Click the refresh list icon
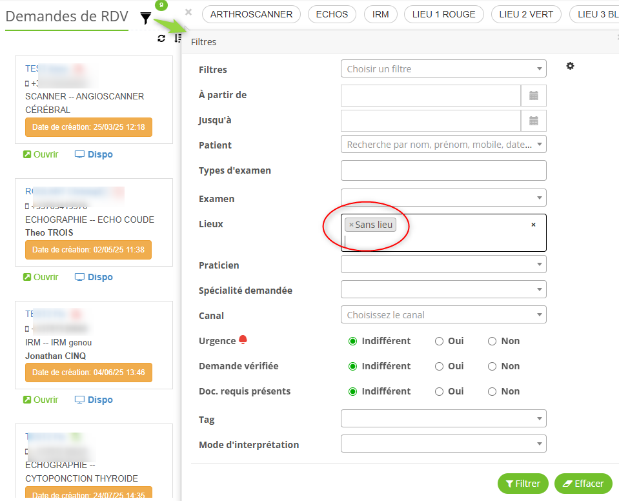Image resolution: width=619 pixels, height=501 pixels. click(x=161, y=39)
